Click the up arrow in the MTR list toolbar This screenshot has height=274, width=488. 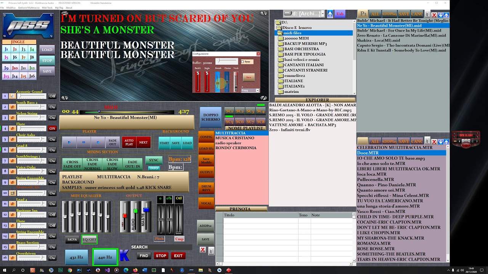pyautogui.click(x=446, y=142)
